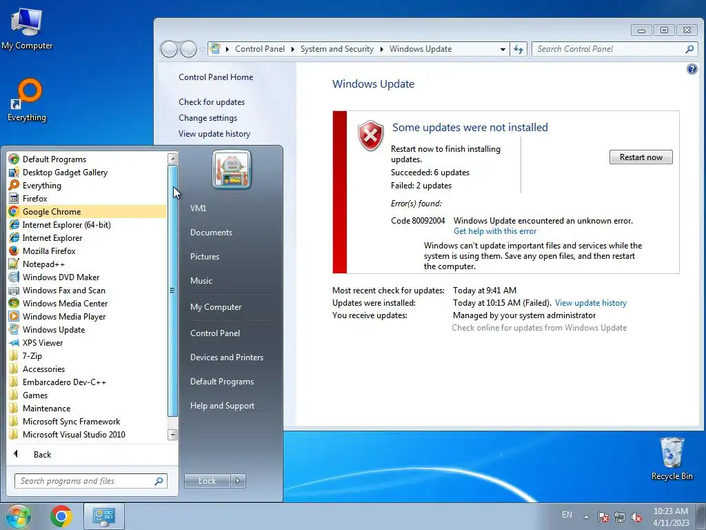Open Change settings in sidebar
This screenshot has height=530, width=706.
[208, 117]
